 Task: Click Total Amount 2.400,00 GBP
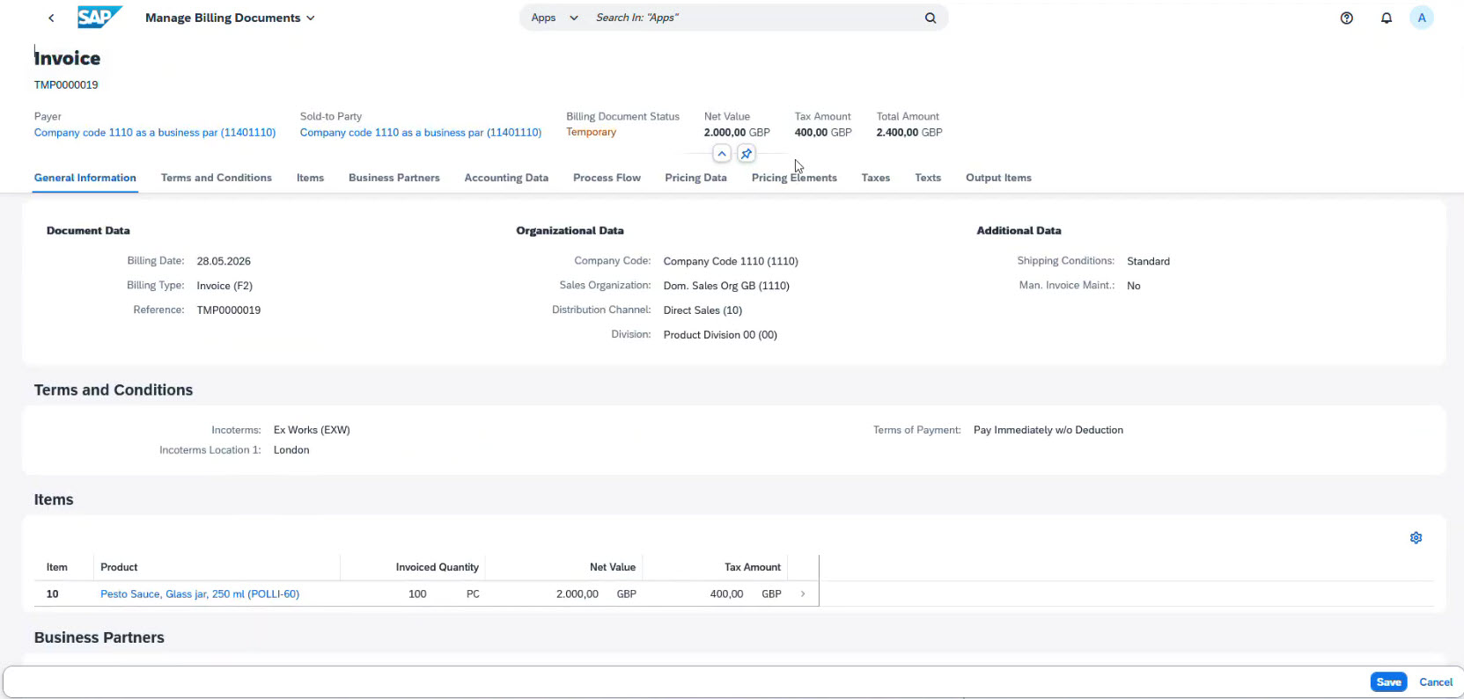click(x=909, y=133)
